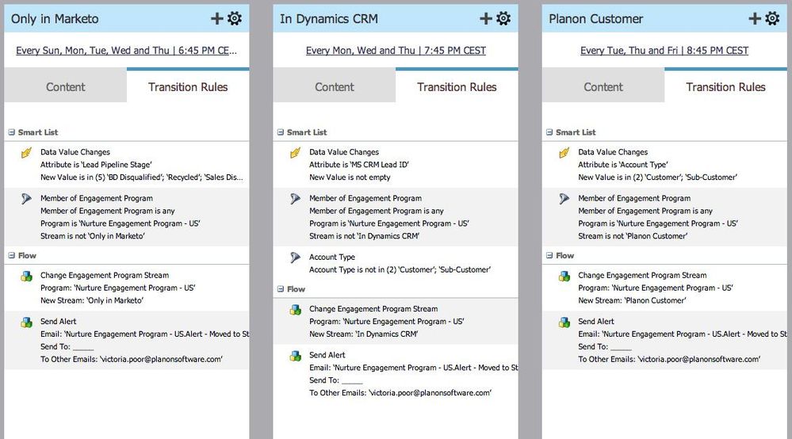Click the Only in Marketo stream title
Screen dimensions: 792x439
coord(55,19)
